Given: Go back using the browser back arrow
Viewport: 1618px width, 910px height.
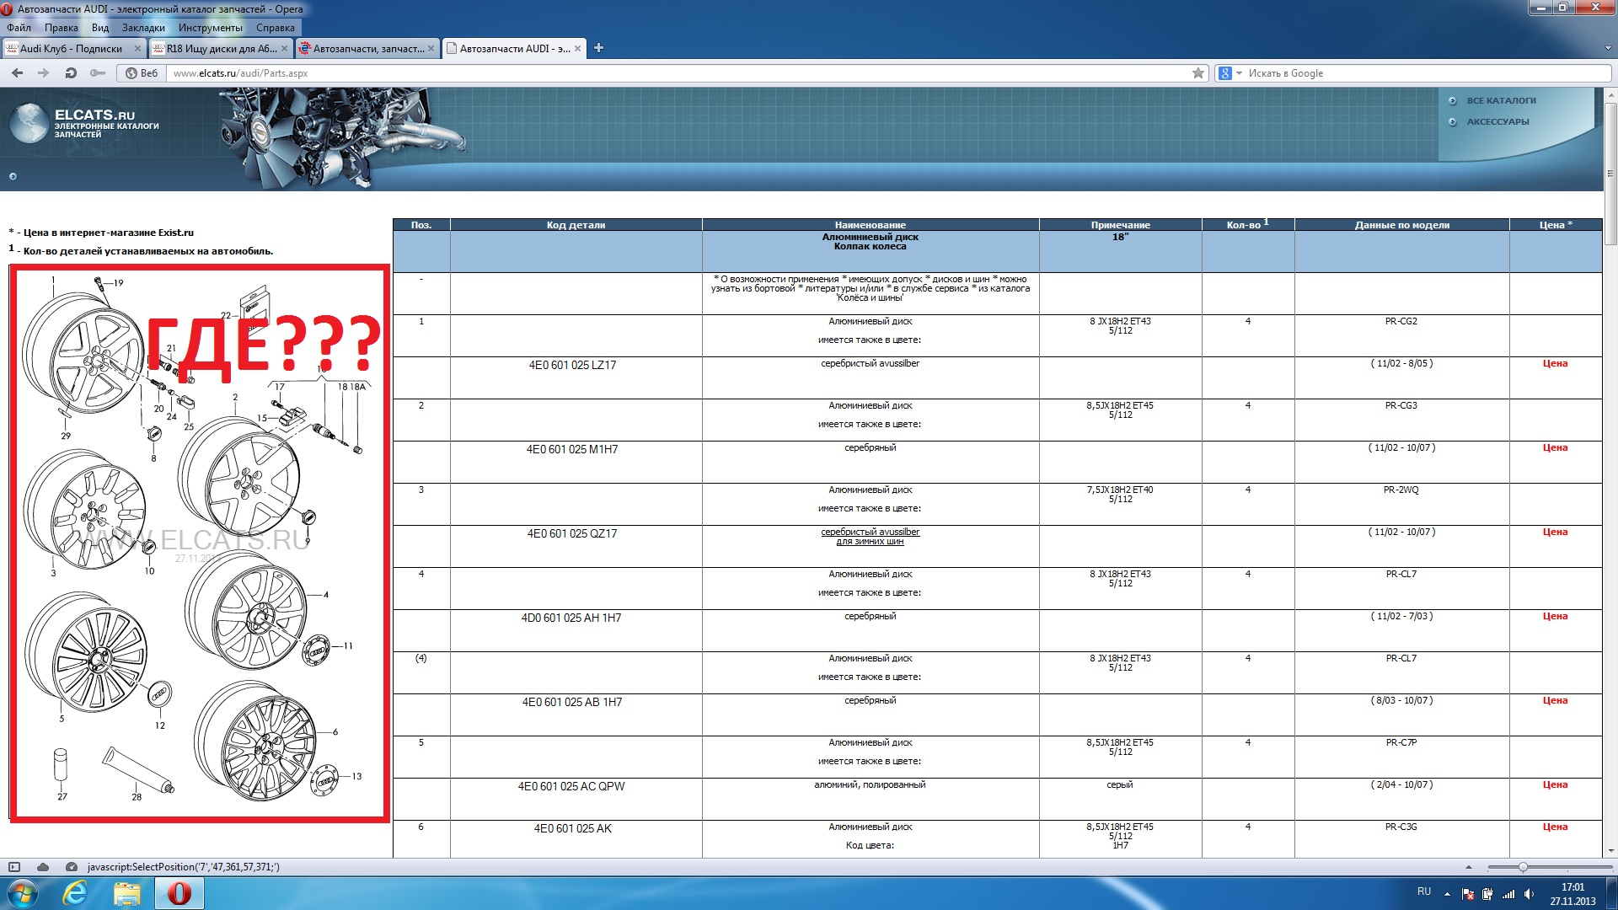Looking at the screenshot, I should click(x=17, y=73).
